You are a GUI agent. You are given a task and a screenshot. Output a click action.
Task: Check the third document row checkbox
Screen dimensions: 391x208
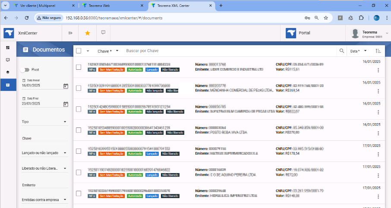(x=79, y=109)
